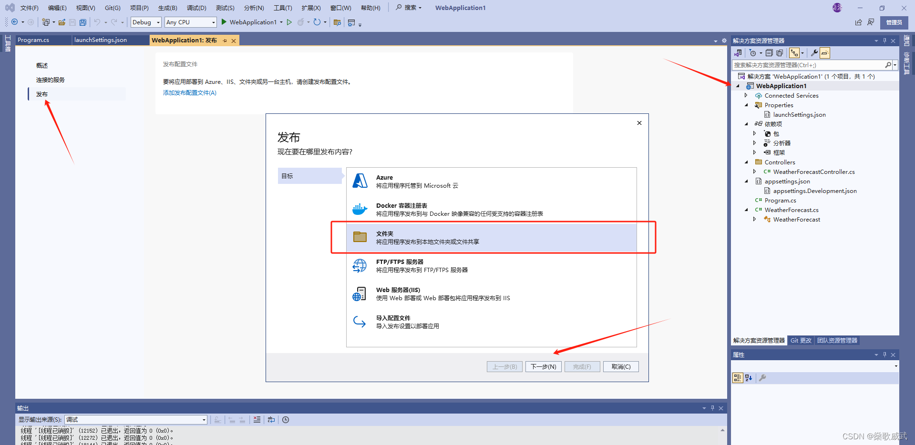Viewport: 915px width, 445px height.
Task: Click the Save All icon on toolbar
Action: [x=83, y=22]
